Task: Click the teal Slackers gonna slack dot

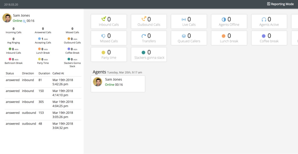Action: point(143,53)
